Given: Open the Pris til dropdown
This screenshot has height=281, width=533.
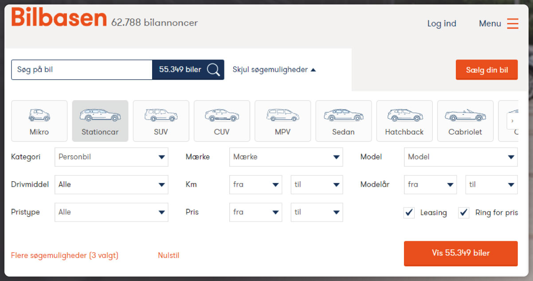Looking at the screenshot, I should (x=317, y=212).
